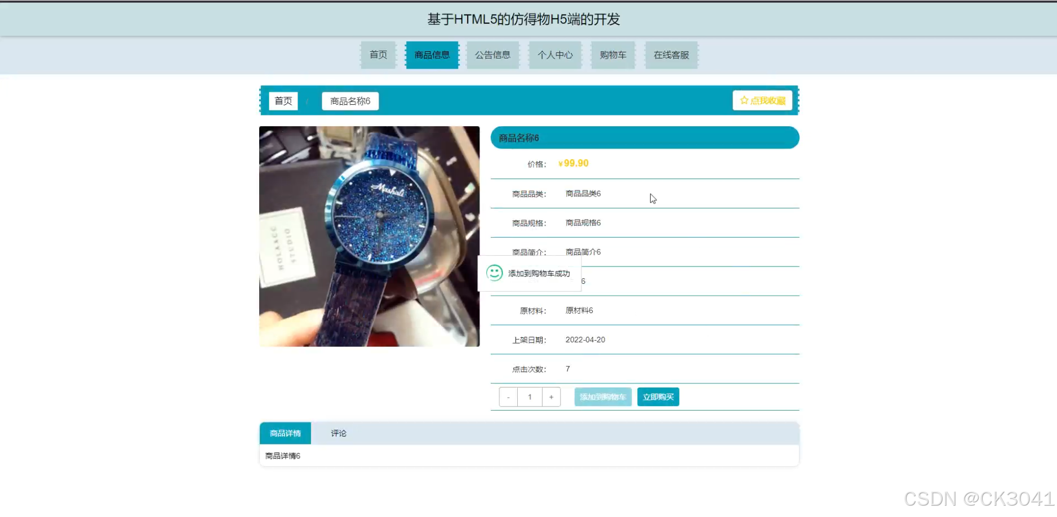Select 个人中心 from the navigation
This screenshot has height=517, width=1057.
[555, 55]
